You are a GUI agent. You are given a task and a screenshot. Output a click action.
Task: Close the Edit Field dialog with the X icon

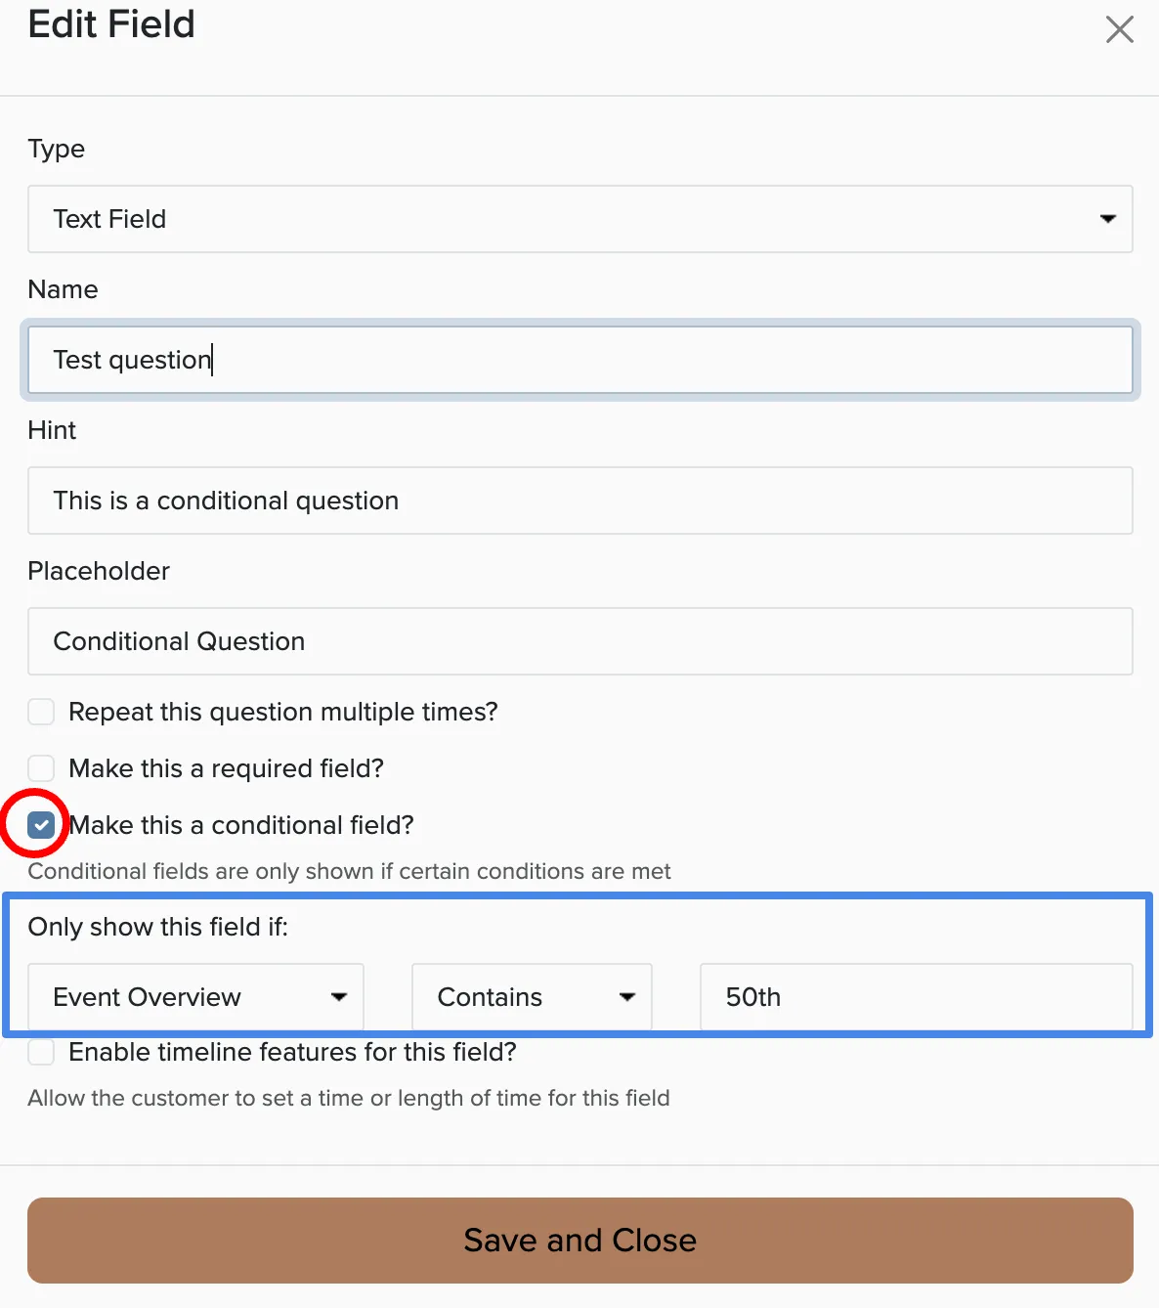tap(1119, 29)
